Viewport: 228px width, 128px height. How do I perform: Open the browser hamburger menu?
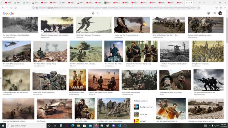(225, 7)
